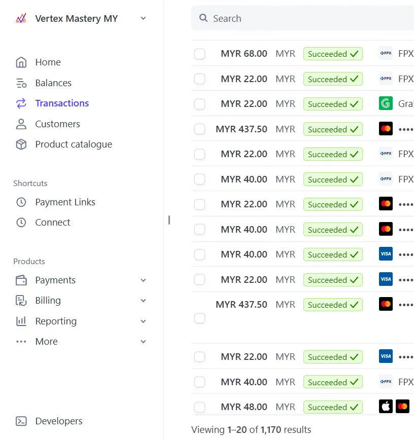Click the Billing icon in sidebar
The height and width of the screenshot is (440, 414).
coord(21,301)
